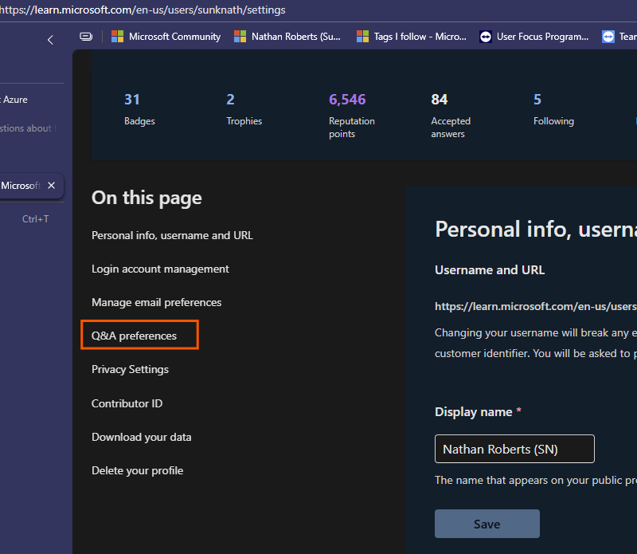Open the User Focus Program bookmark
Image resolution: width=637 pixels, height=554 pixels.
point(534,37)
